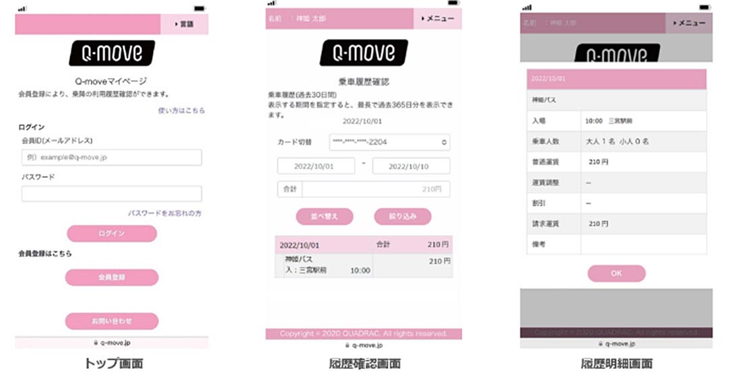Click the パスワード input field
This screenshot has width=730, height=377.
pyautogui.click(x=112, y=194)
